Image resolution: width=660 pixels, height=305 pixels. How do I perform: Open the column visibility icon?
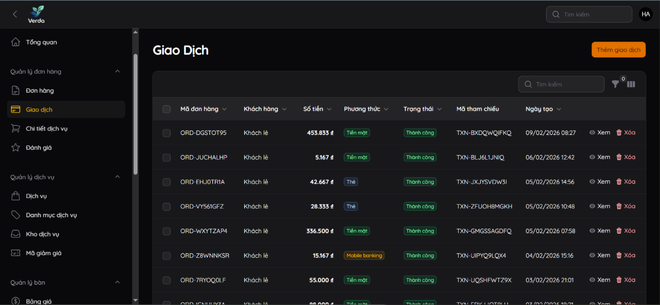631,84
